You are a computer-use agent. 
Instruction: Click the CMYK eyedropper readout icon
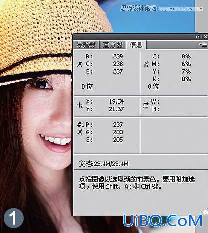[146, 64]
